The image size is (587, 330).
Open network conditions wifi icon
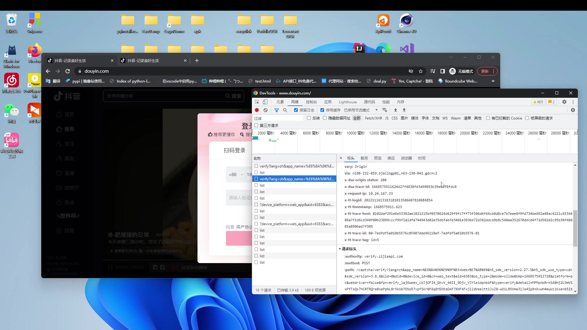tap(385, 110)
